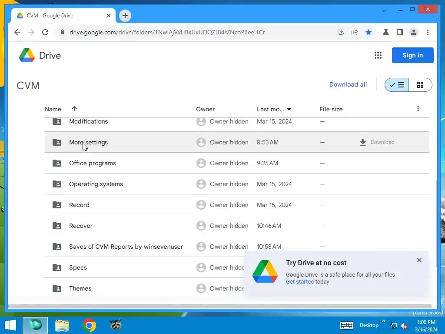This screenshot has width=445, height=334.
Task: Close the CVM - Google Drive tab
Action: (x=108, y=16)
